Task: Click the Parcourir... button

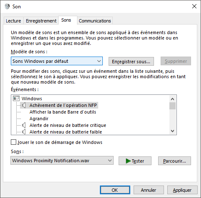Action: pyautogui.click(x=174, y=161)
